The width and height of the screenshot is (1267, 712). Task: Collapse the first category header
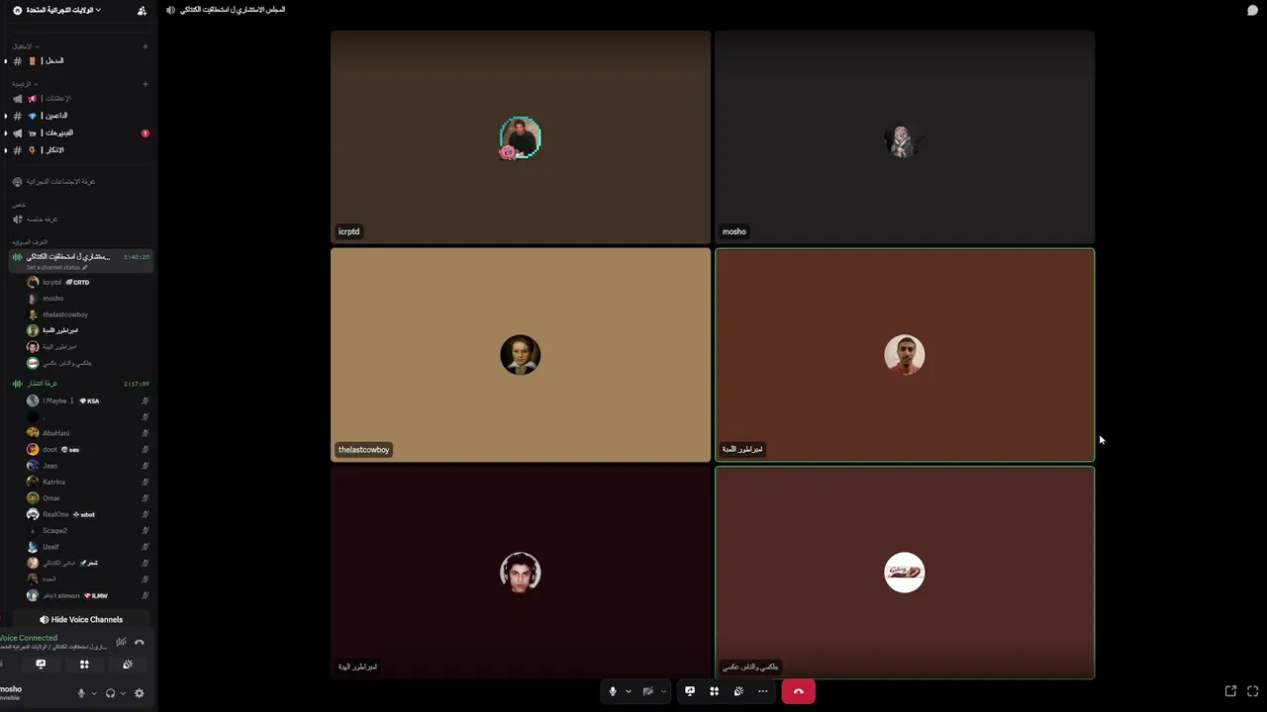click(x=25, y=46)
